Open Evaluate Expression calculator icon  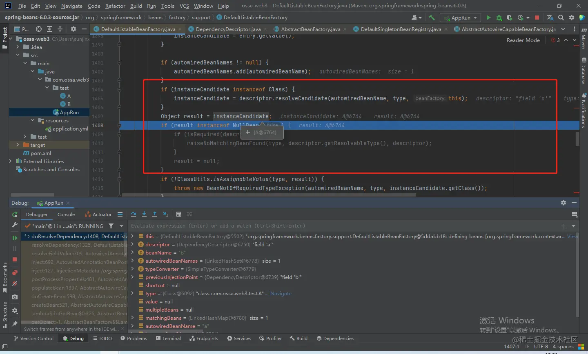coord(179,214)
